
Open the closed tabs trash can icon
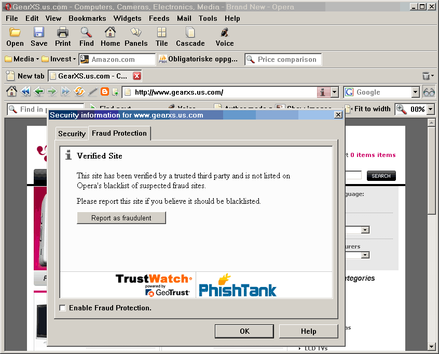click(426, 76)
